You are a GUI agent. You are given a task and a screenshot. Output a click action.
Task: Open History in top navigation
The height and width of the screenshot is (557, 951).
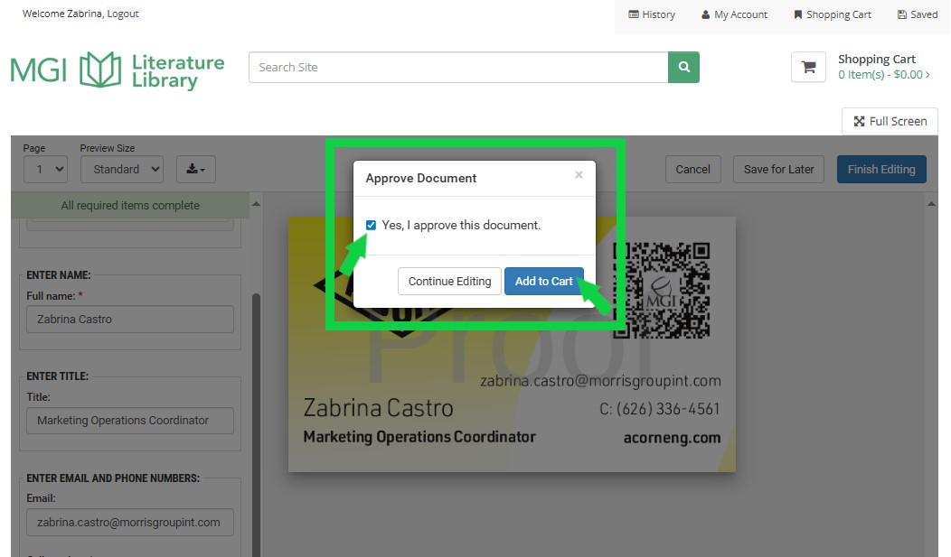[652, 14]
